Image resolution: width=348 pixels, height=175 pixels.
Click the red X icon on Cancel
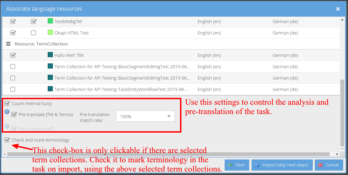(321, 165)
